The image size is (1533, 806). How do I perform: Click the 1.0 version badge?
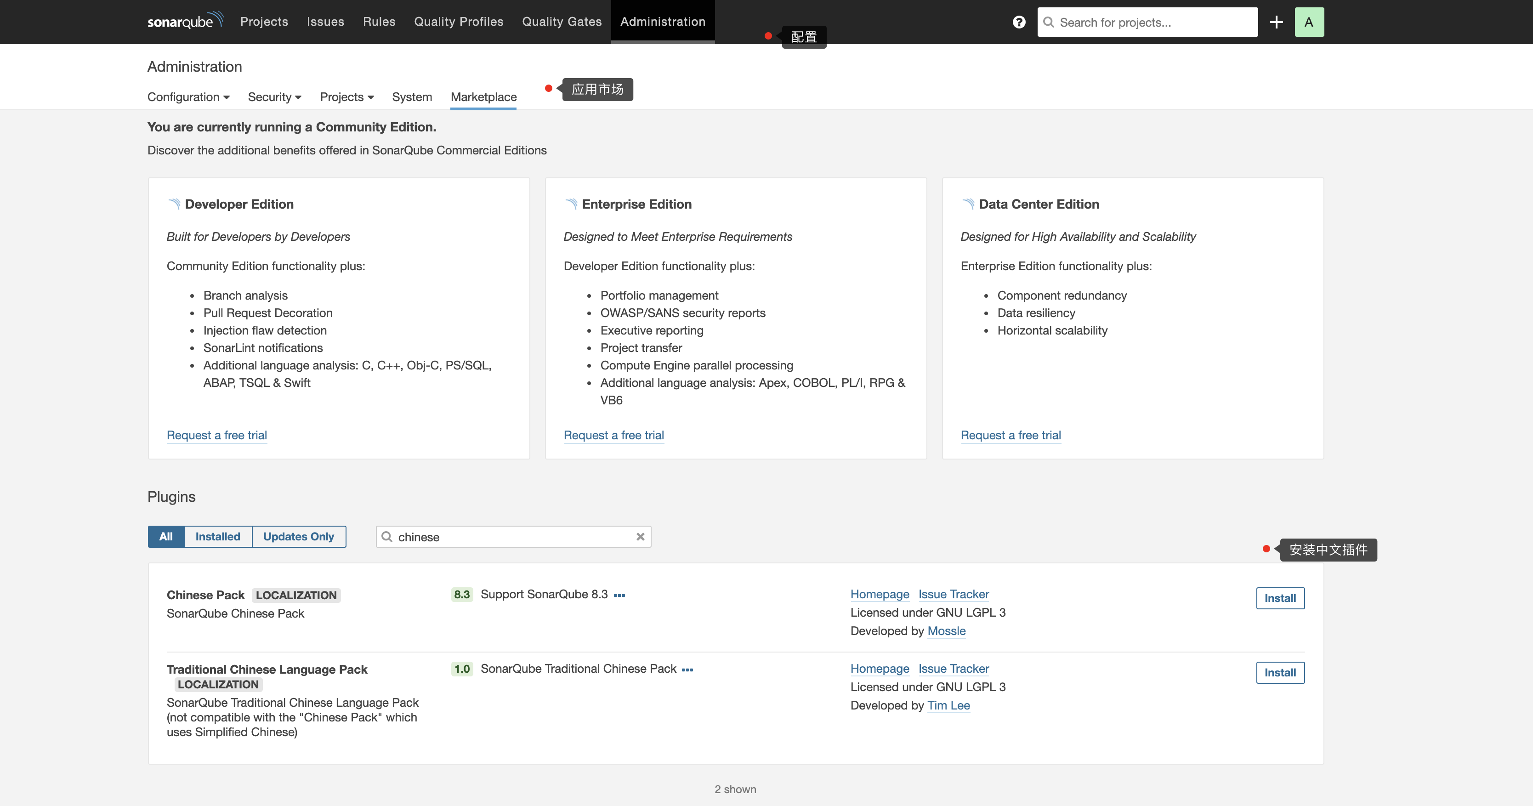[462, 669]
